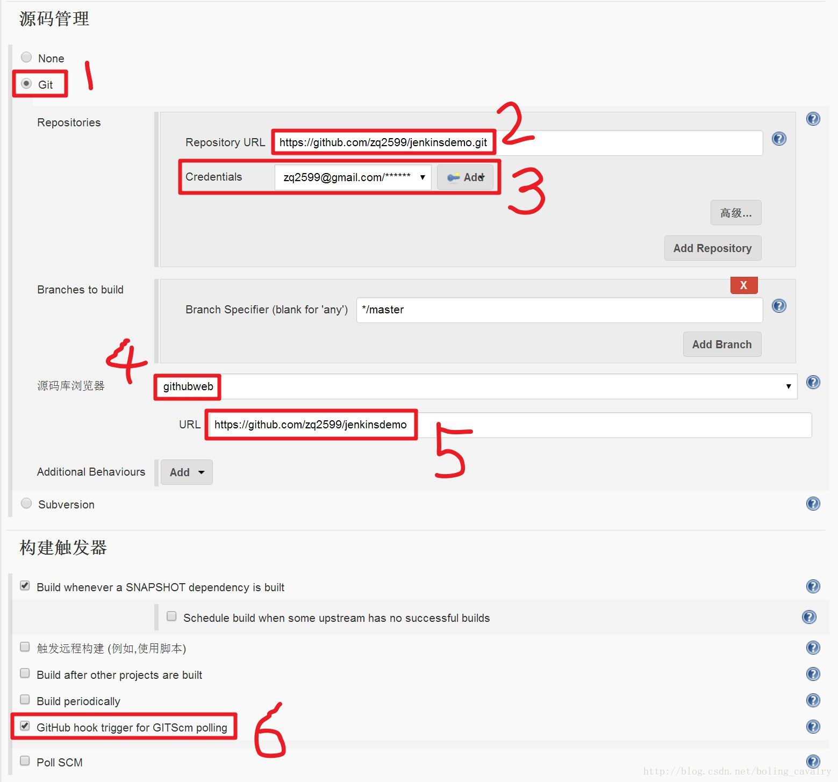Screen dimensions: 838x782
Task: Open help for GitHub hook trigger
Action: coord(813,727)
